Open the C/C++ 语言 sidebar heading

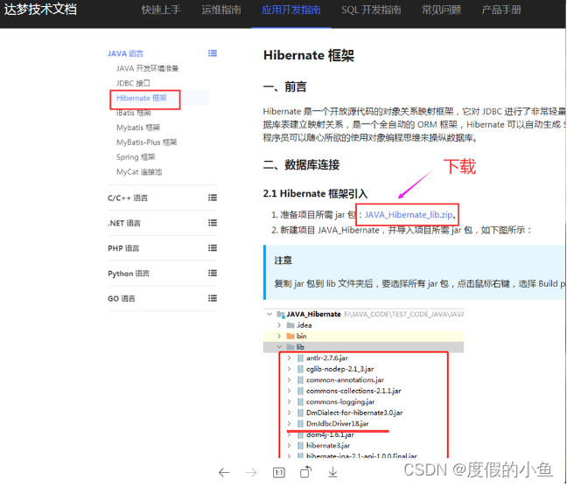coord(128,198)
